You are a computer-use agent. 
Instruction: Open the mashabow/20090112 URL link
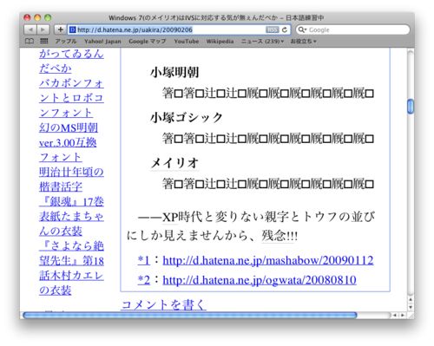(268, 260)
